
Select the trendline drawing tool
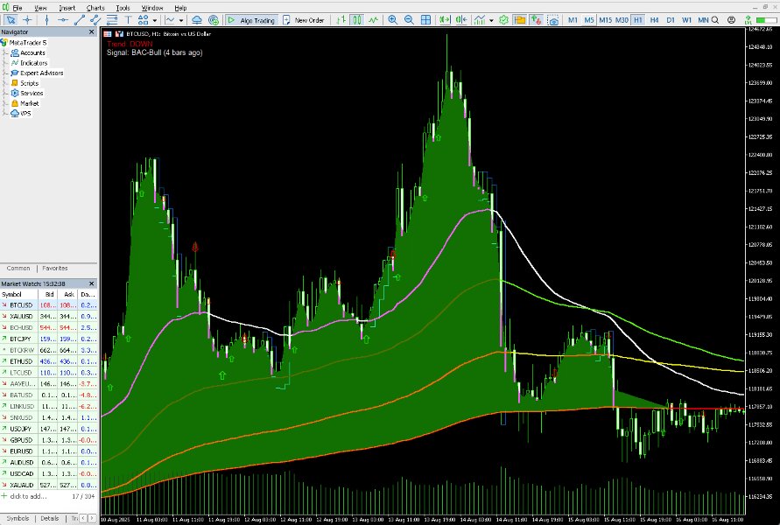79,20
